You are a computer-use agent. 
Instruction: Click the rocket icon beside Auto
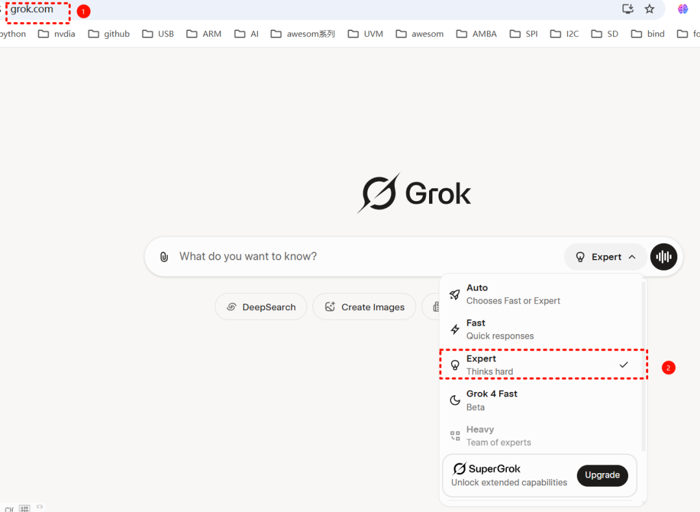point(454,295)
